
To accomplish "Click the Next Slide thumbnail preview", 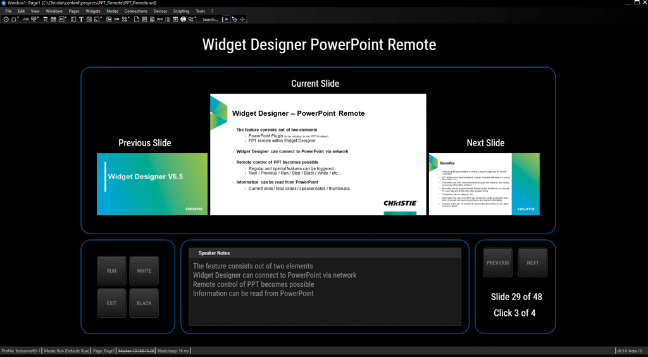I will pyautogui.click(x=484, y=184).
